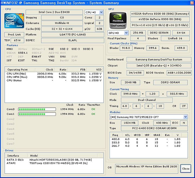195x178 pixels.
Task: Click the VID column header
Action: point(95,69)
